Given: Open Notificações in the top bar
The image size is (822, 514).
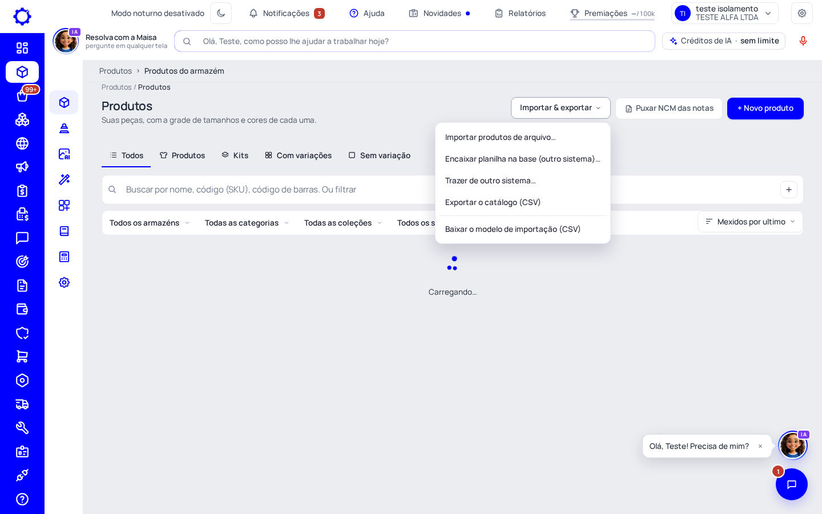Looking at the screenshot, I should click(x=287, y=13).
